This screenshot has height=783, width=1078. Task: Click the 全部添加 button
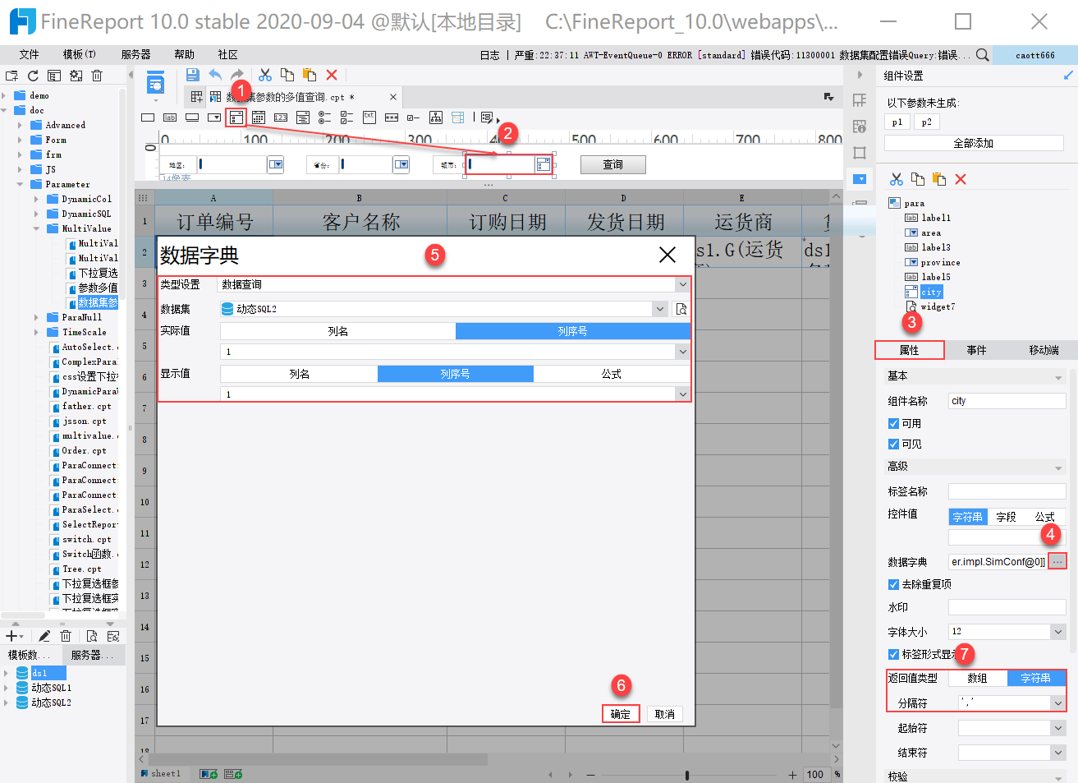point(974,143)
